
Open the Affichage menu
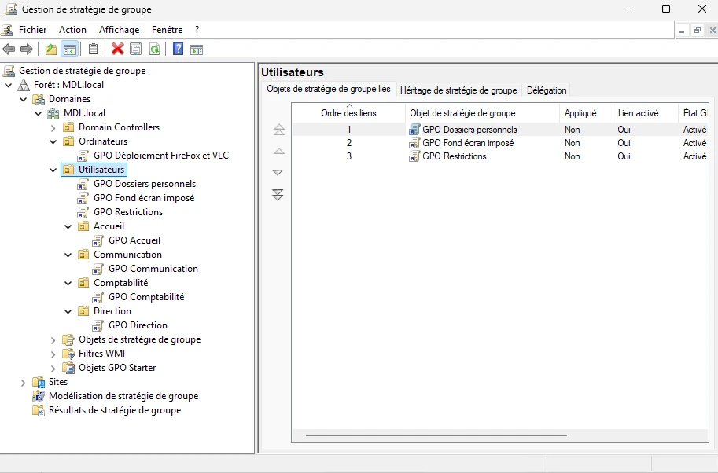click(119, 30)
